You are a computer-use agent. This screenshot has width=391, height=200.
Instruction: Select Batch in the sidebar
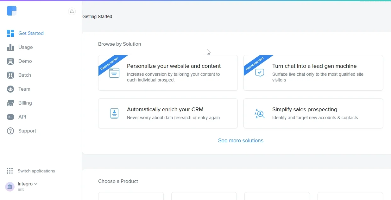(x=25, y=75)
